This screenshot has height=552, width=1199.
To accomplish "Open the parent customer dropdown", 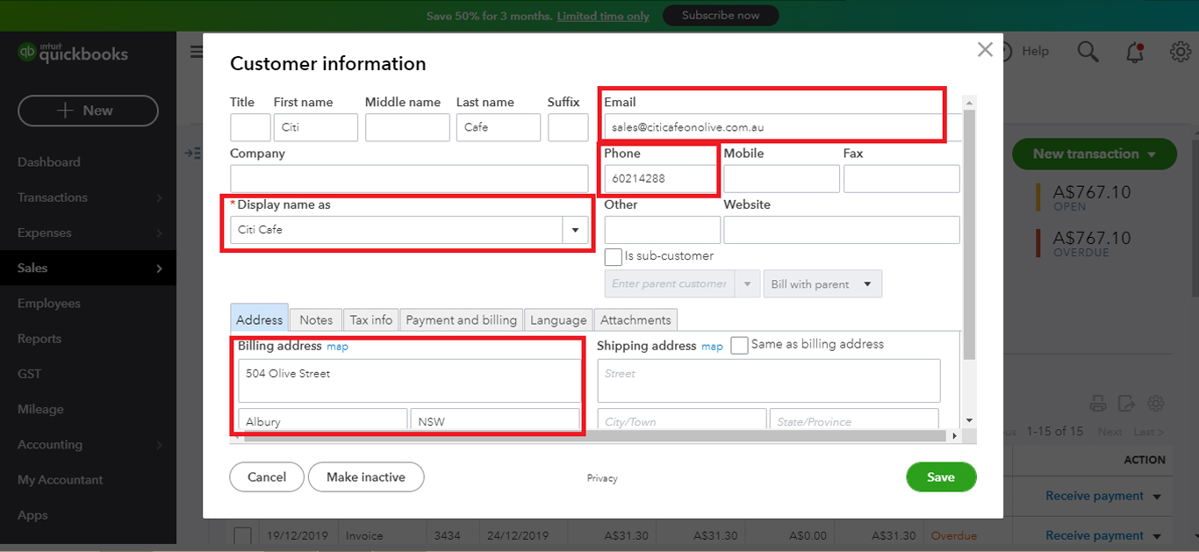I will pos(748,283).
